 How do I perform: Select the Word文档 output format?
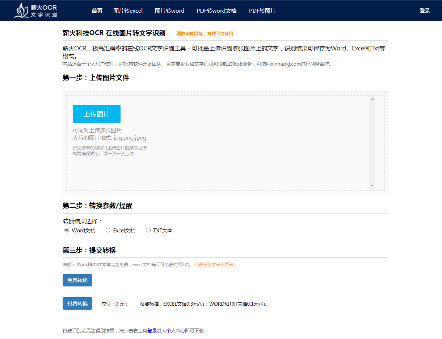(x=67, y=230)
